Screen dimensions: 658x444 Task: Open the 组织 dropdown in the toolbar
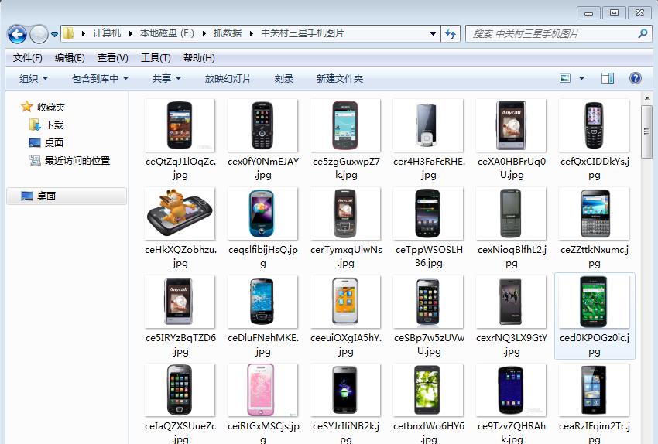pos(33,78)
